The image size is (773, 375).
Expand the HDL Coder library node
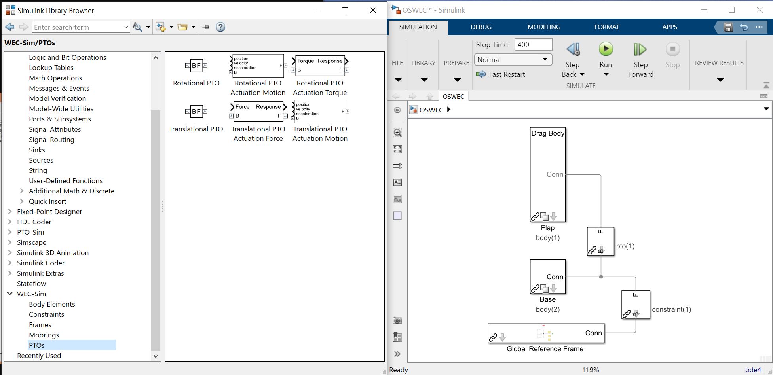10,222
